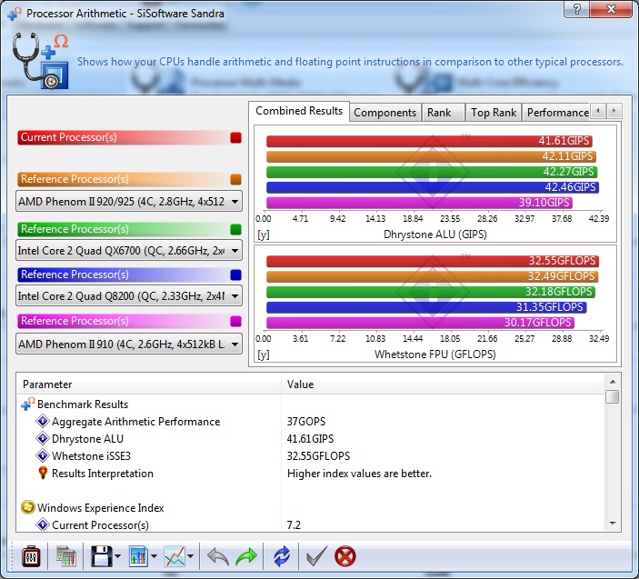Click the line graph icon
Viewport: 639px width, 579px height.
(x=175, y=556)
